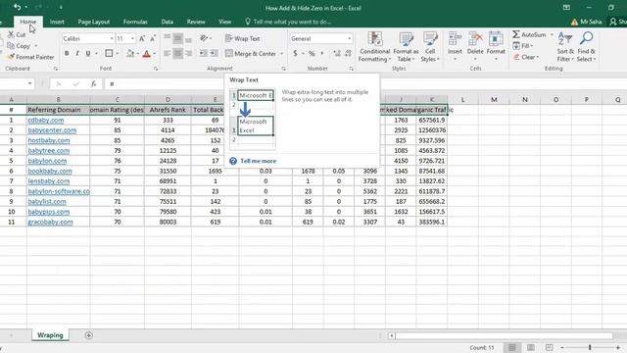Open the Page Layout ribbon tab

(x=94, y=22)
